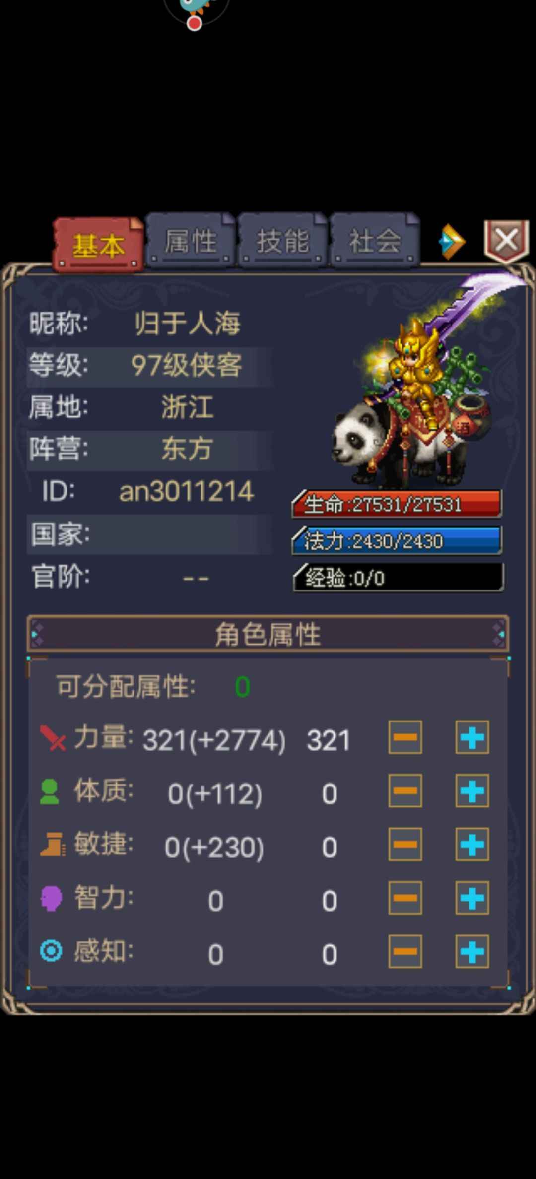Close the character info panel
This screenshot has width=536, height=1179.
click(x=506, y=241)
